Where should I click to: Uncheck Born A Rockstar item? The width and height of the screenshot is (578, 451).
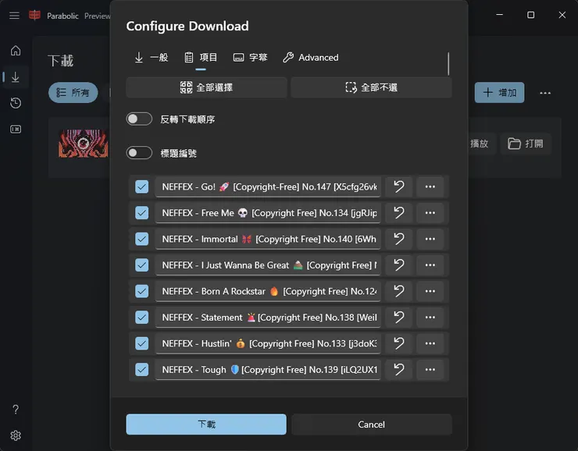(x=141, y=291)
